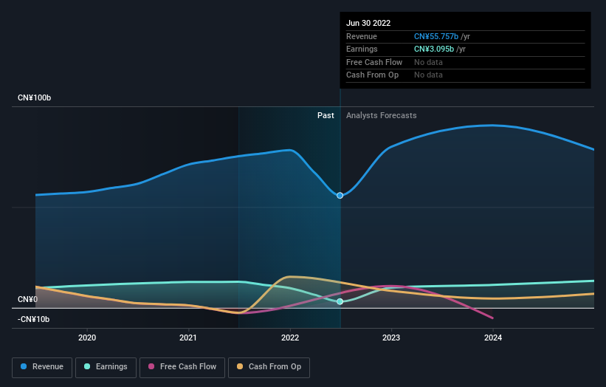
Task: Click the CN¥100b y-axis label
Action: [35, 97]
